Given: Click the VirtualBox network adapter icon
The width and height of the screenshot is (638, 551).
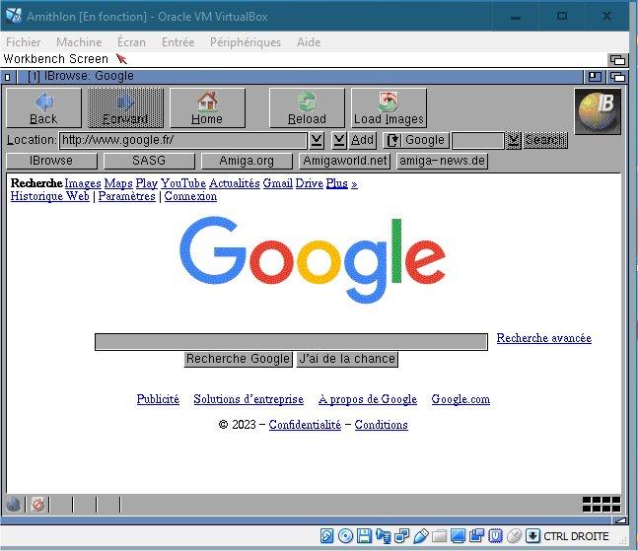Looking at the screenshot, I should 402,536.
